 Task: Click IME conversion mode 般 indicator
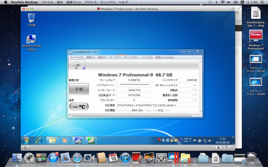point(167,140)
